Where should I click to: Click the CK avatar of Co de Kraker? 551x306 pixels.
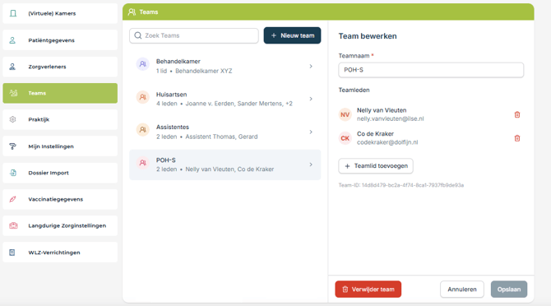[x=345, y=138]
